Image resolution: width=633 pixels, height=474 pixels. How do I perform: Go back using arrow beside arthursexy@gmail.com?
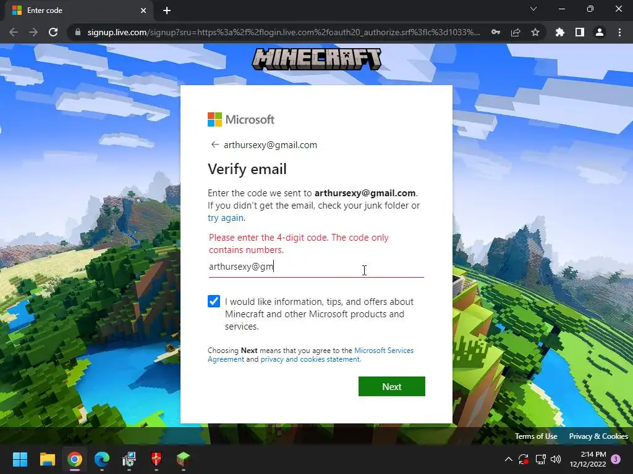pos(215,144)
